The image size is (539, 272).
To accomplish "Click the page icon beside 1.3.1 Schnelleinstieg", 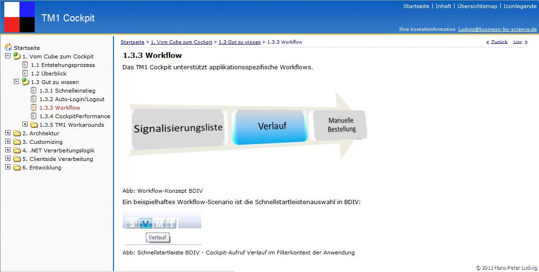I will [33, 90].
